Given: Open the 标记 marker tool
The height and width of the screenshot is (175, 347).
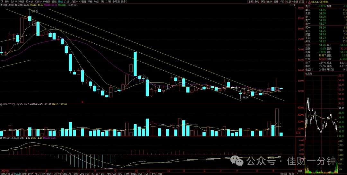Looking at the screenshot, I should click(x=289, y=2).
